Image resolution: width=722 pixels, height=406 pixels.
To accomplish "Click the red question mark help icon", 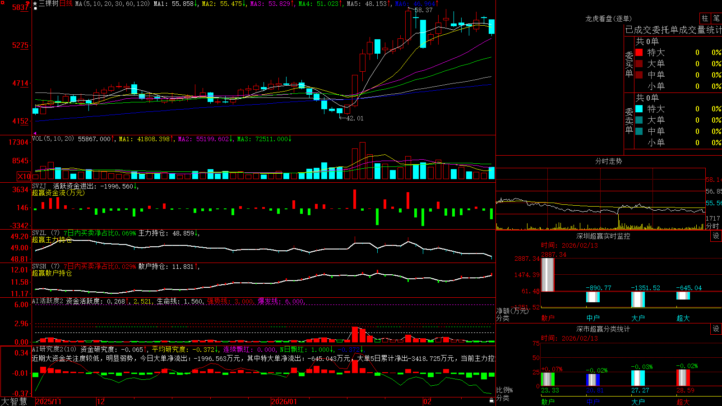I will [x=28, y=5].
